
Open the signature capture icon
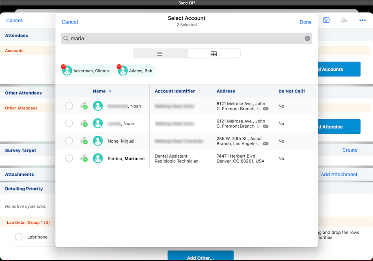click(x=344, y=20)
